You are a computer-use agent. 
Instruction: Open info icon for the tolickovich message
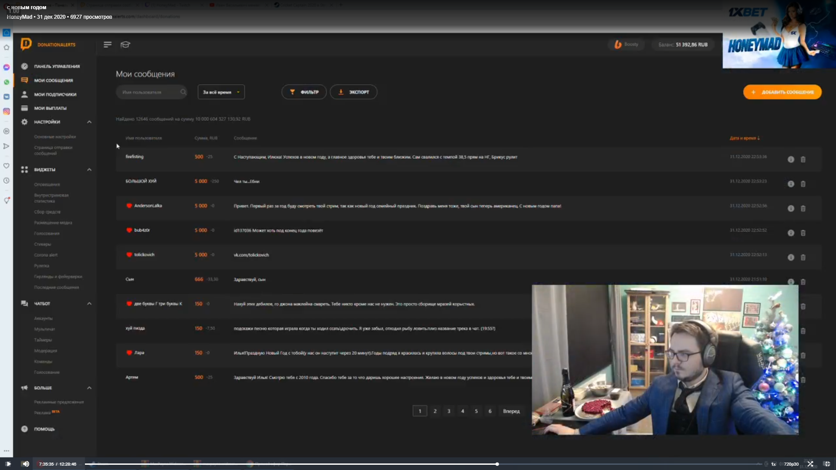pos(791,257)
